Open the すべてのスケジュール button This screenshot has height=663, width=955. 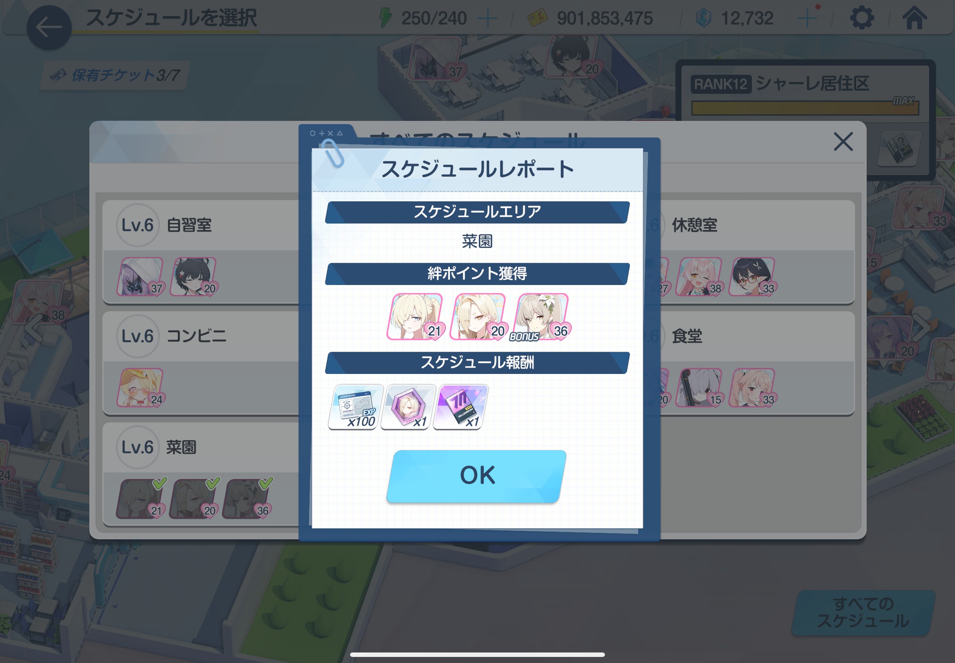tap(863, 612)
